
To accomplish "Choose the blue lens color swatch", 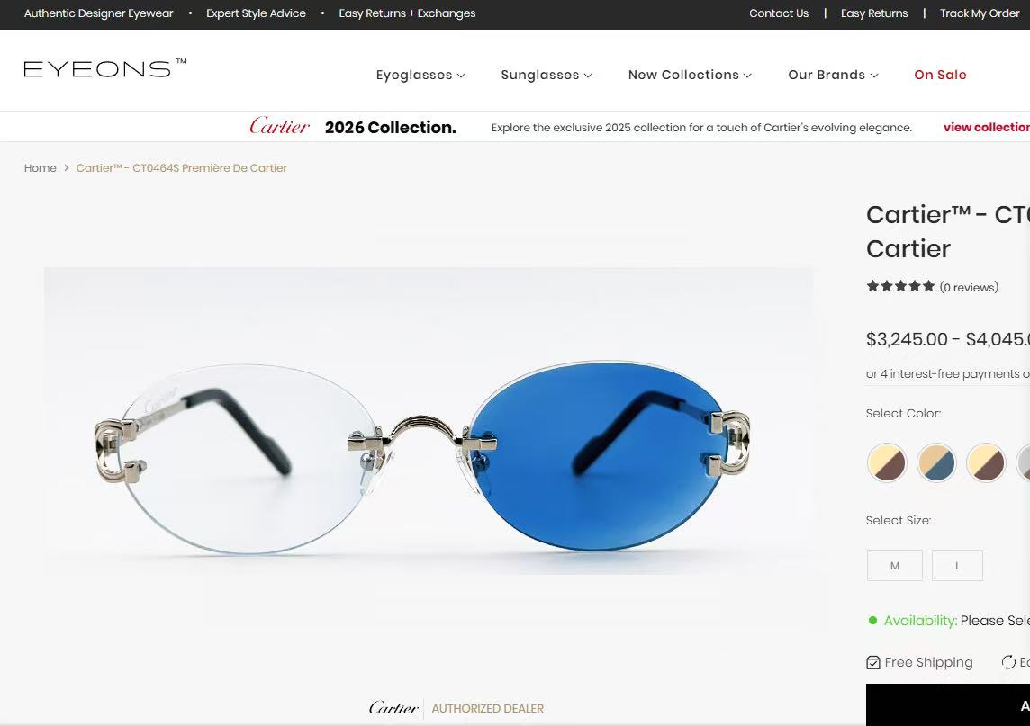I will 936,462.
